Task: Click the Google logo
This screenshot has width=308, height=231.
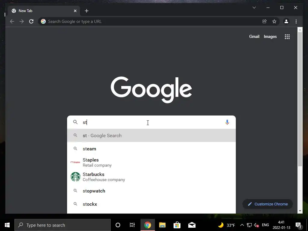Action: (151, 90)
